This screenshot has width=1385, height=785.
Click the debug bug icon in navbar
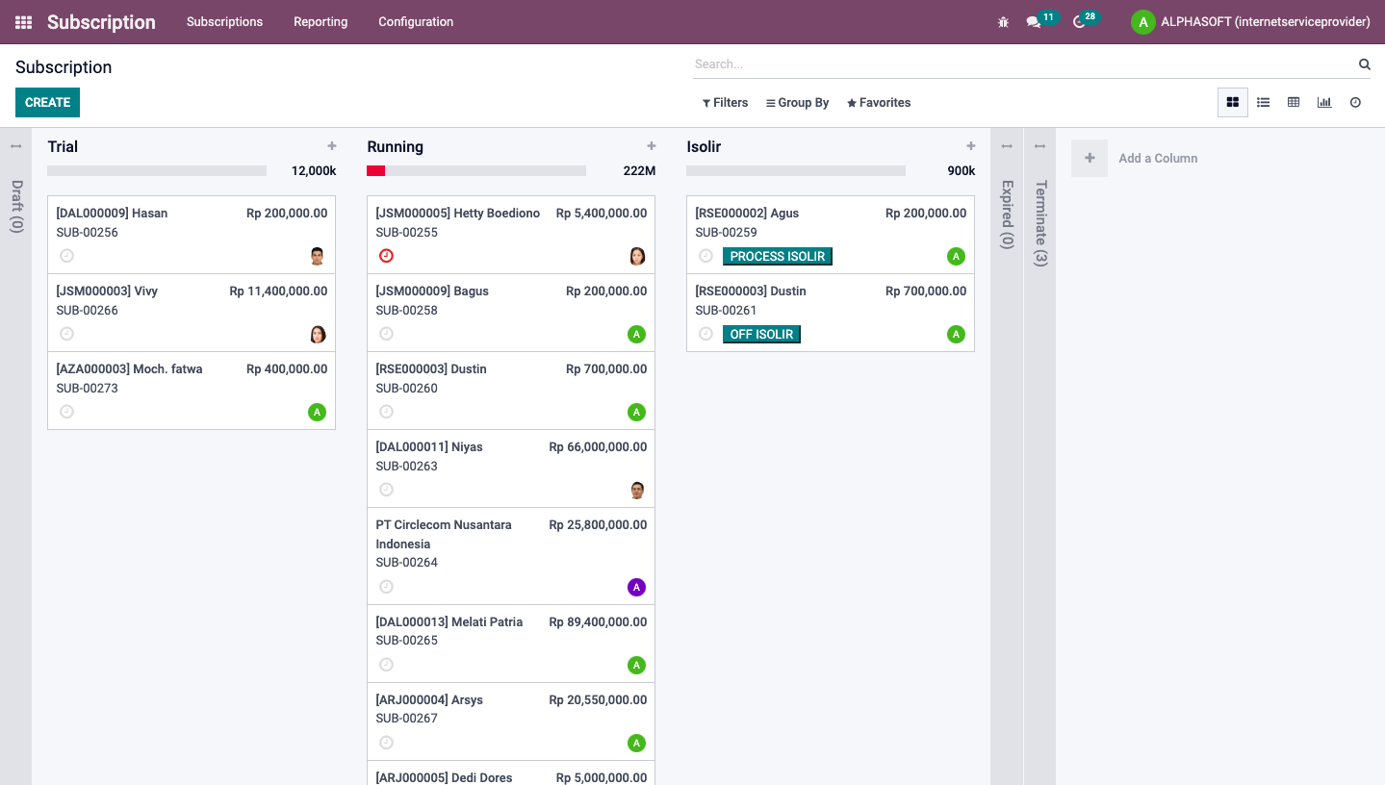(x=1003, y=22)
